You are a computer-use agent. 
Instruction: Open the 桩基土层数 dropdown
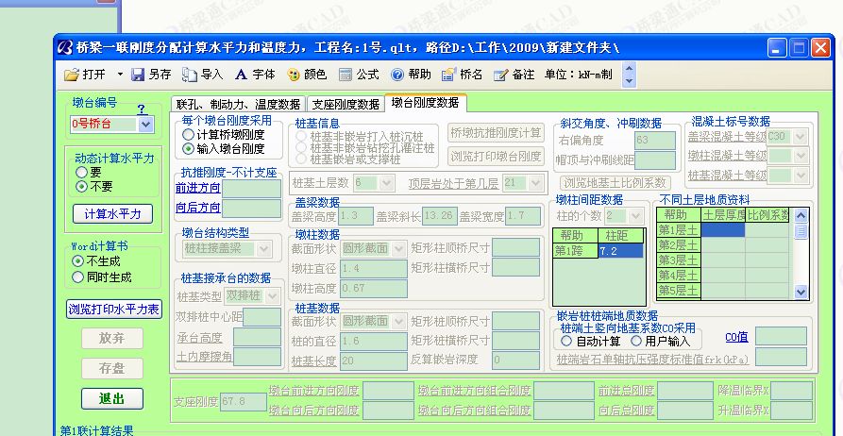click(x=386, y=183)
